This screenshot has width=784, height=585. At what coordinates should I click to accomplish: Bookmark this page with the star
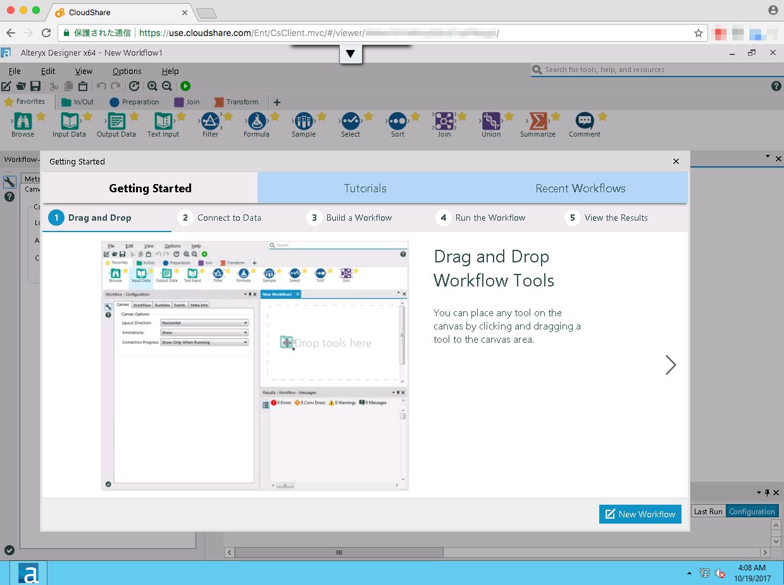coord(699,33)
